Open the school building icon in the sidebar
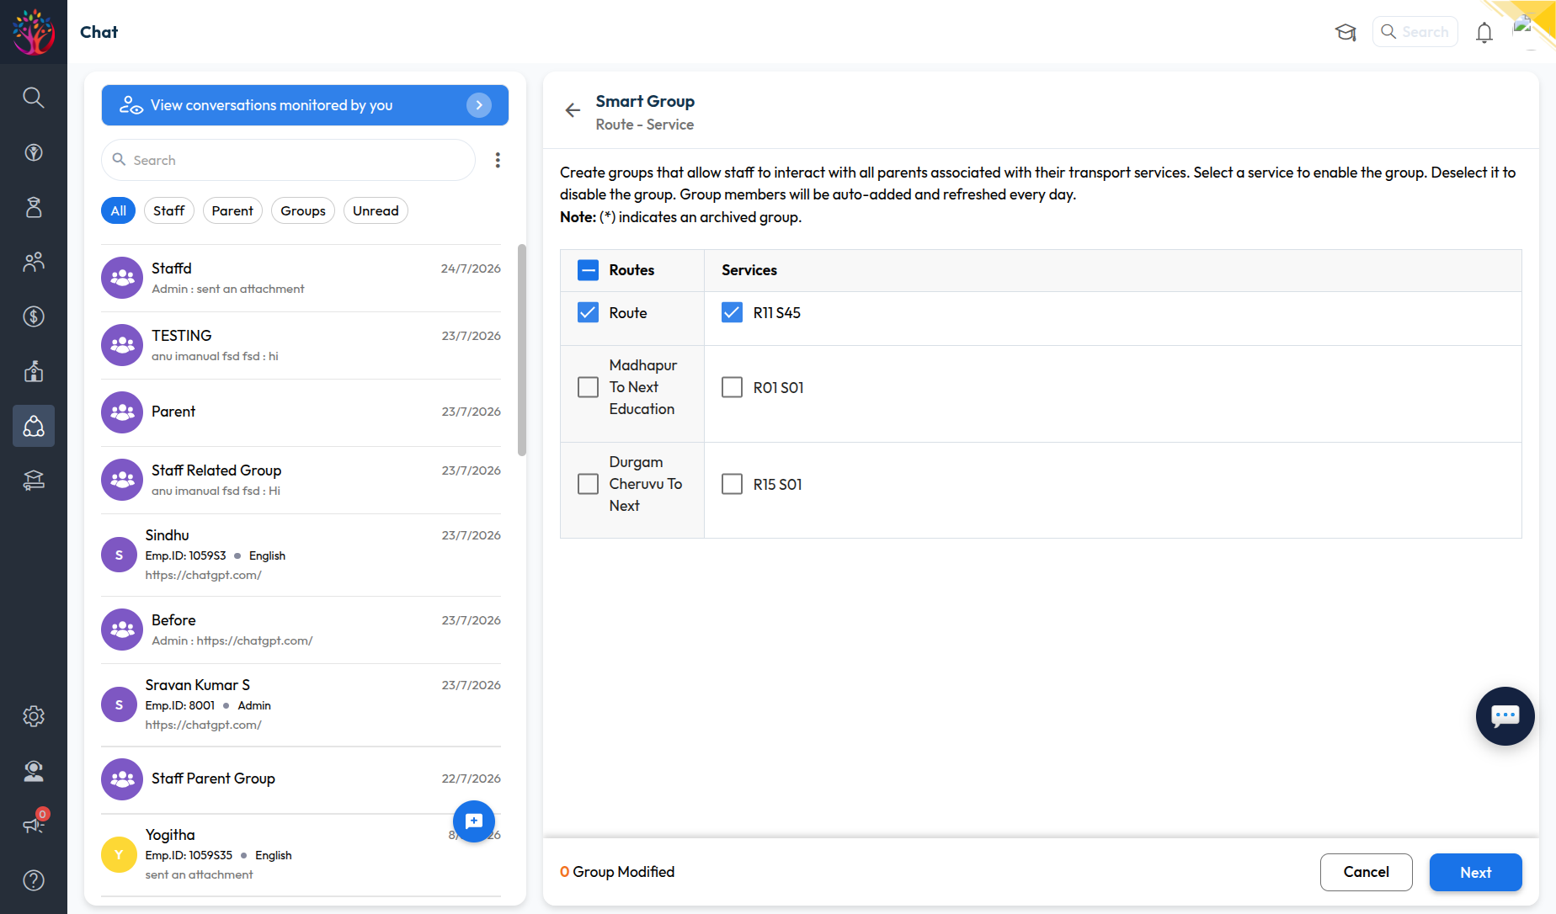Viewport: 1556px width, 914px height. [34, 371]
